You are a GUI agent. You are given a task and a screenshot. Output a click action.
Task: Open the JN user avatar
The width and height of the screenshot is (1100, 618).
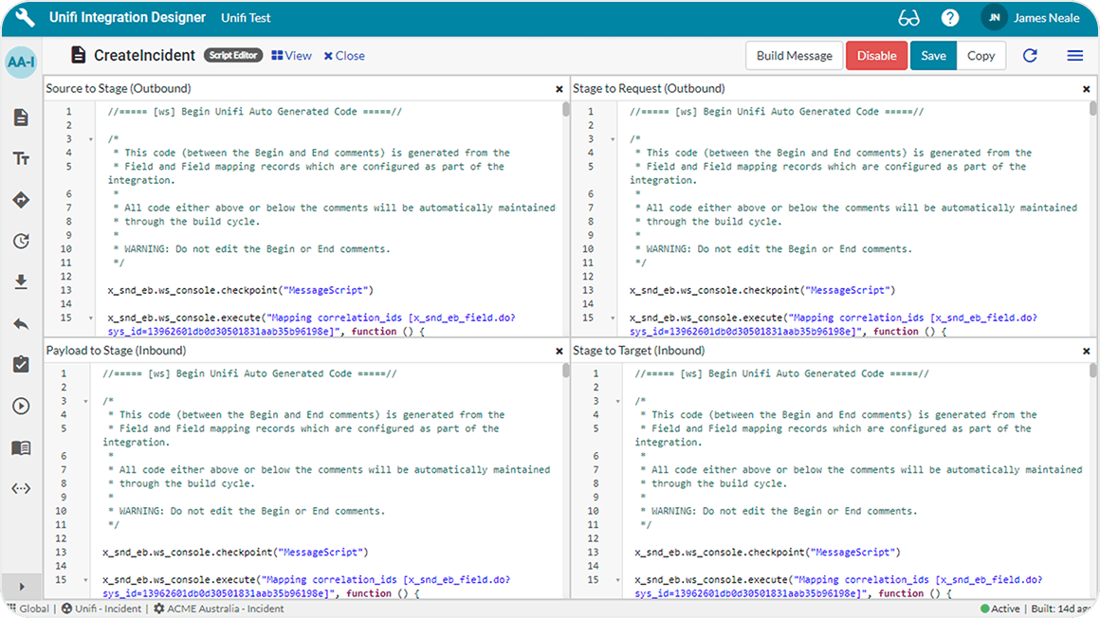tap(994, 18)
